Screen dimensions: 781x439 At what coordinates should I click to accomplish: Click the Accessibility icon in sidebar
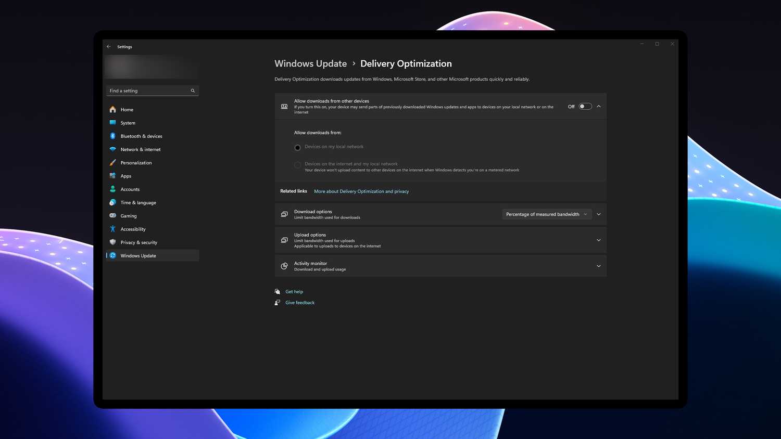(112, 229)
